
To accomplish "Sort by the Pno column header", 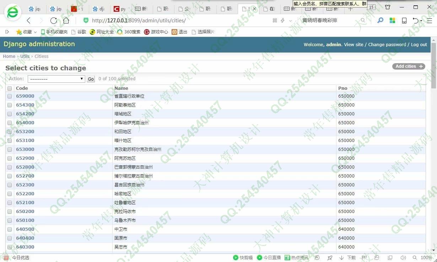I will tap(343, 88).
